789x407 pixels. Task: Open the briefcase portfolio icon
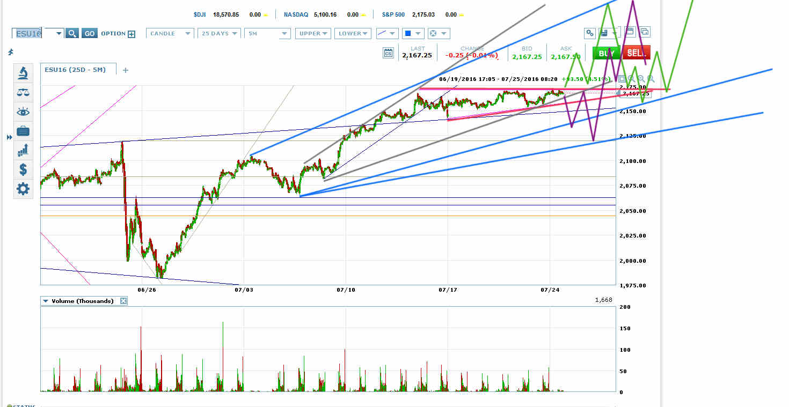(23, 131)
